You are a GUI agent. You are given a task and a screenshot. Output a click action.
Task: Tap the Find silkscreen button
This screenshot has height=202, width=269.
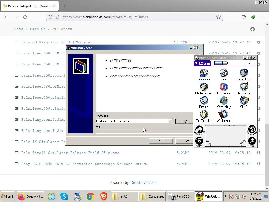click(252, 142)
